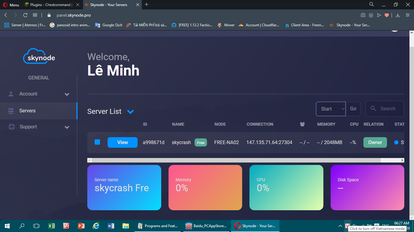Open the browser downloads icon
This screenshot has width=414, height=232.
coord(398,15)
